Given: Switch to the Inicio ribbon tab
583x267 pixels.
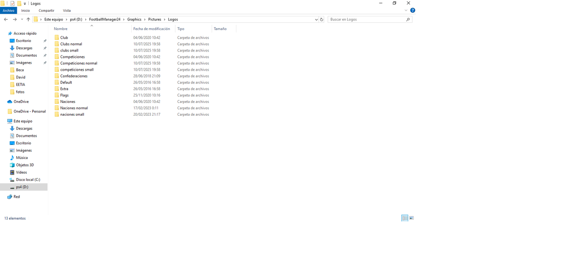Looking at the screenshot, I should coord(26,10).
